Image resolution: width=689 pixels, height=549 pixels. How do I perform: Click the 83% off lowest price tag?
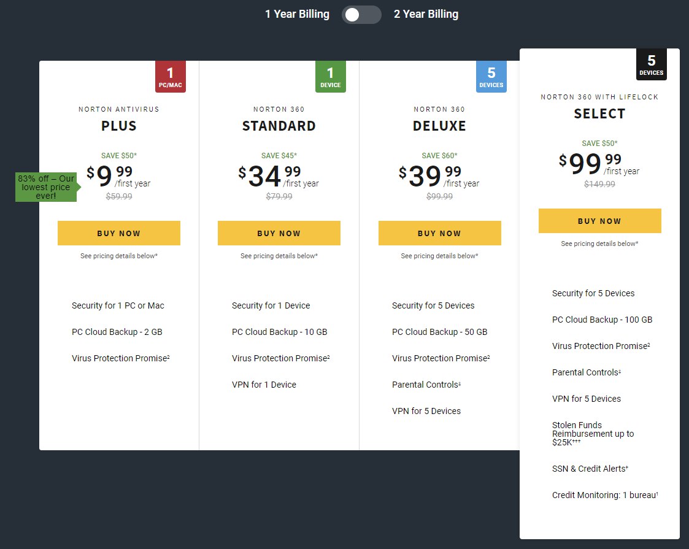[x=47, y=187]
